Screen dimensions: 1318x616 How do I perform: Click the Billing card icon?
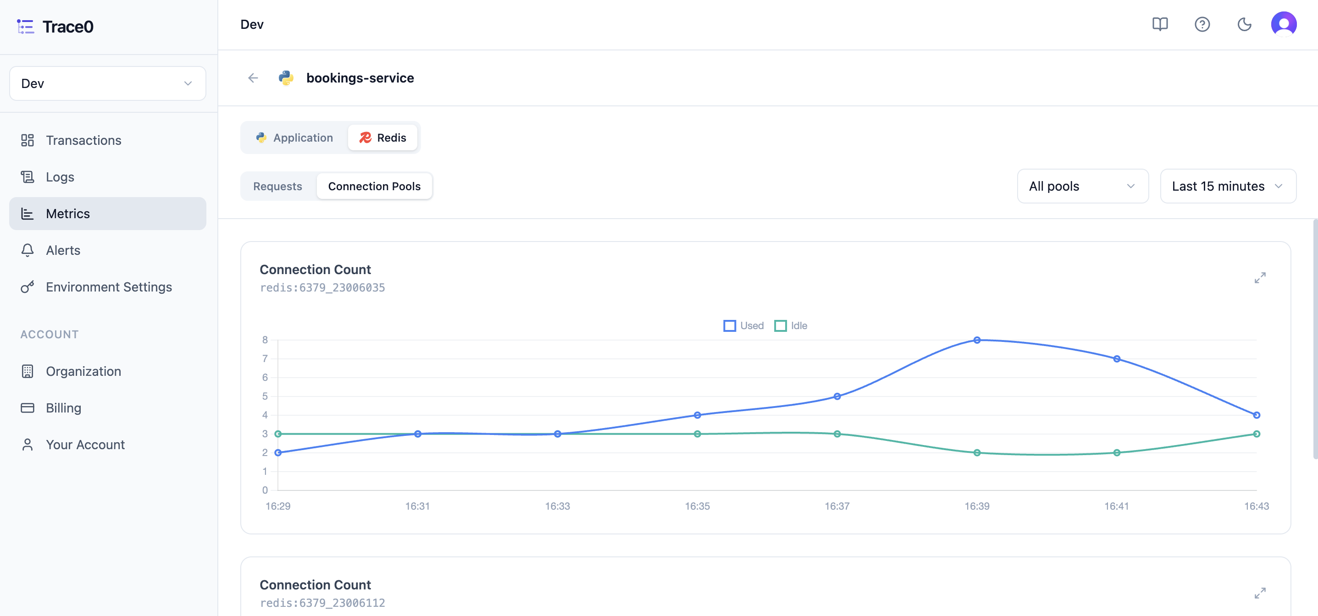[x=27, y=408]
